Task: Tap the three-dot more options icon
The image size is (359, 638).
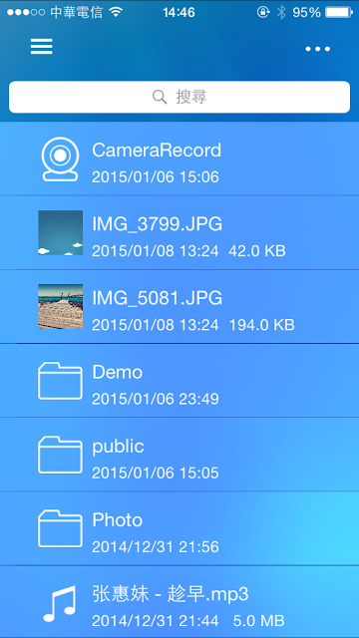Action: 318,49
